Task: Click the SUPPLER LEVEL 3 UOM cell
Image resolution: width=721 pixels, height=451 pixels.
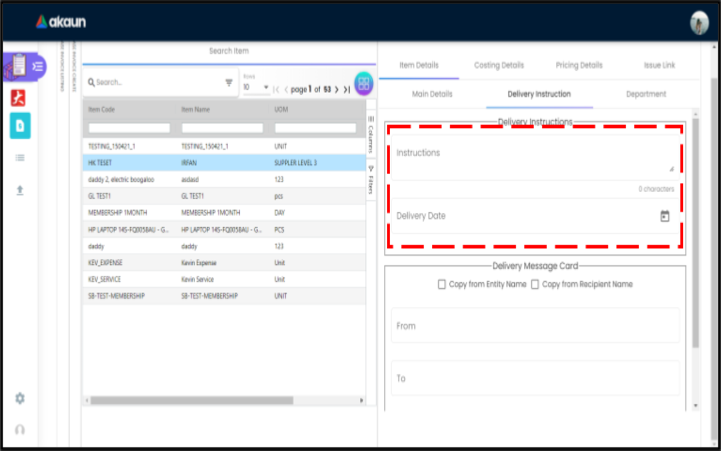Action: pos(295,163)
